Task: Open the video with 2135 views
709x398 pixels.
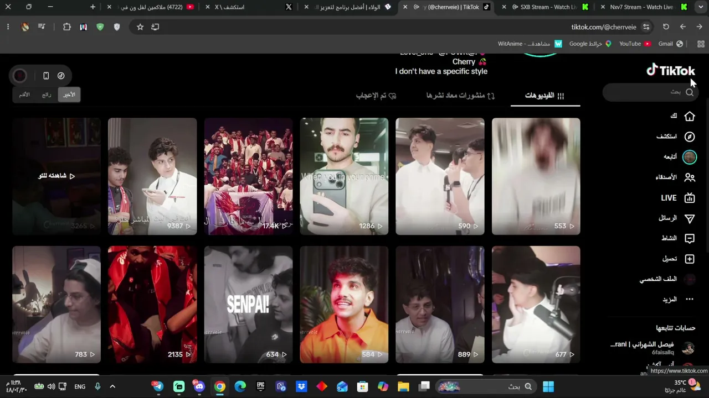Action: click(x=152, y=305)
